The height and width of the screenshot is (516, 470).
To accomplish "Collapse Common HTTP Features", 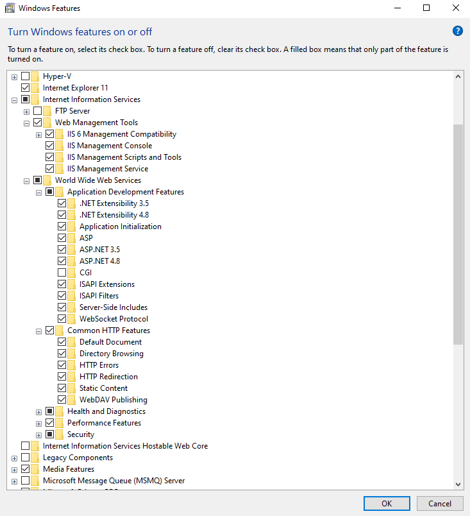I will pyautogui.click(x=38, y=331).
